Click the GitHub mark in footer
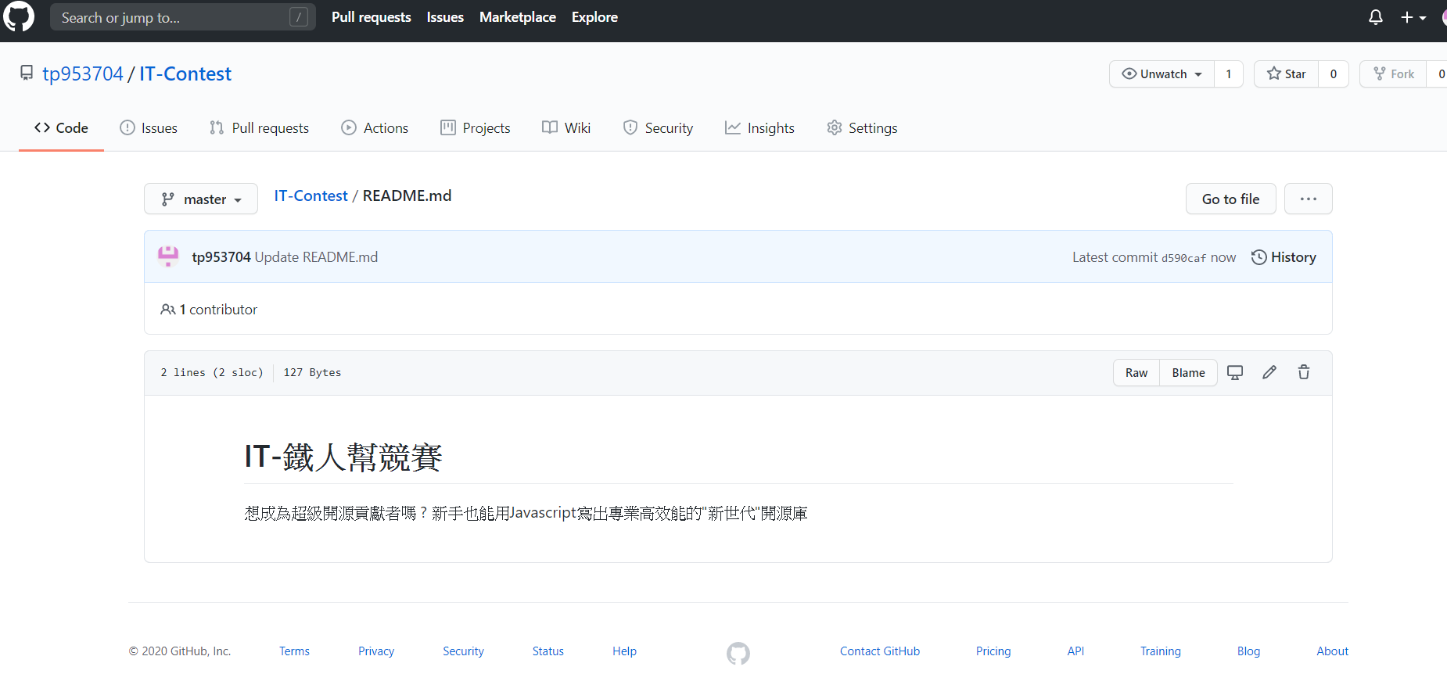The image size is (1447, 692). [x=738, y=653]
